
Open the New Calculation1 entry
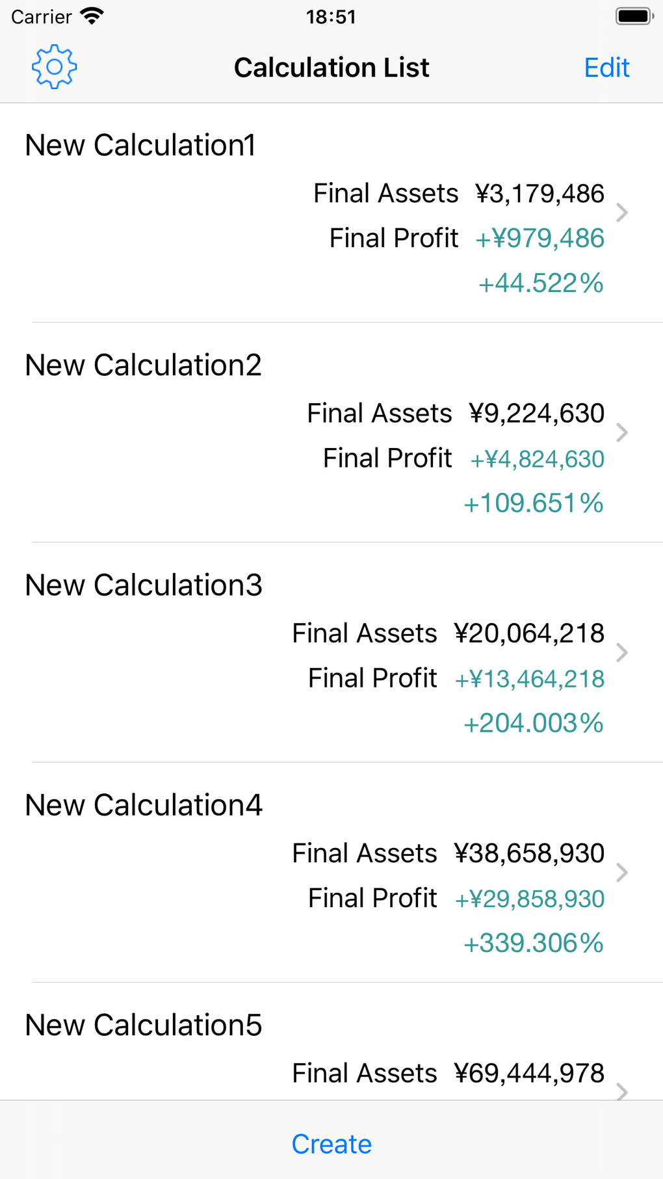click(x=140, y=145)
